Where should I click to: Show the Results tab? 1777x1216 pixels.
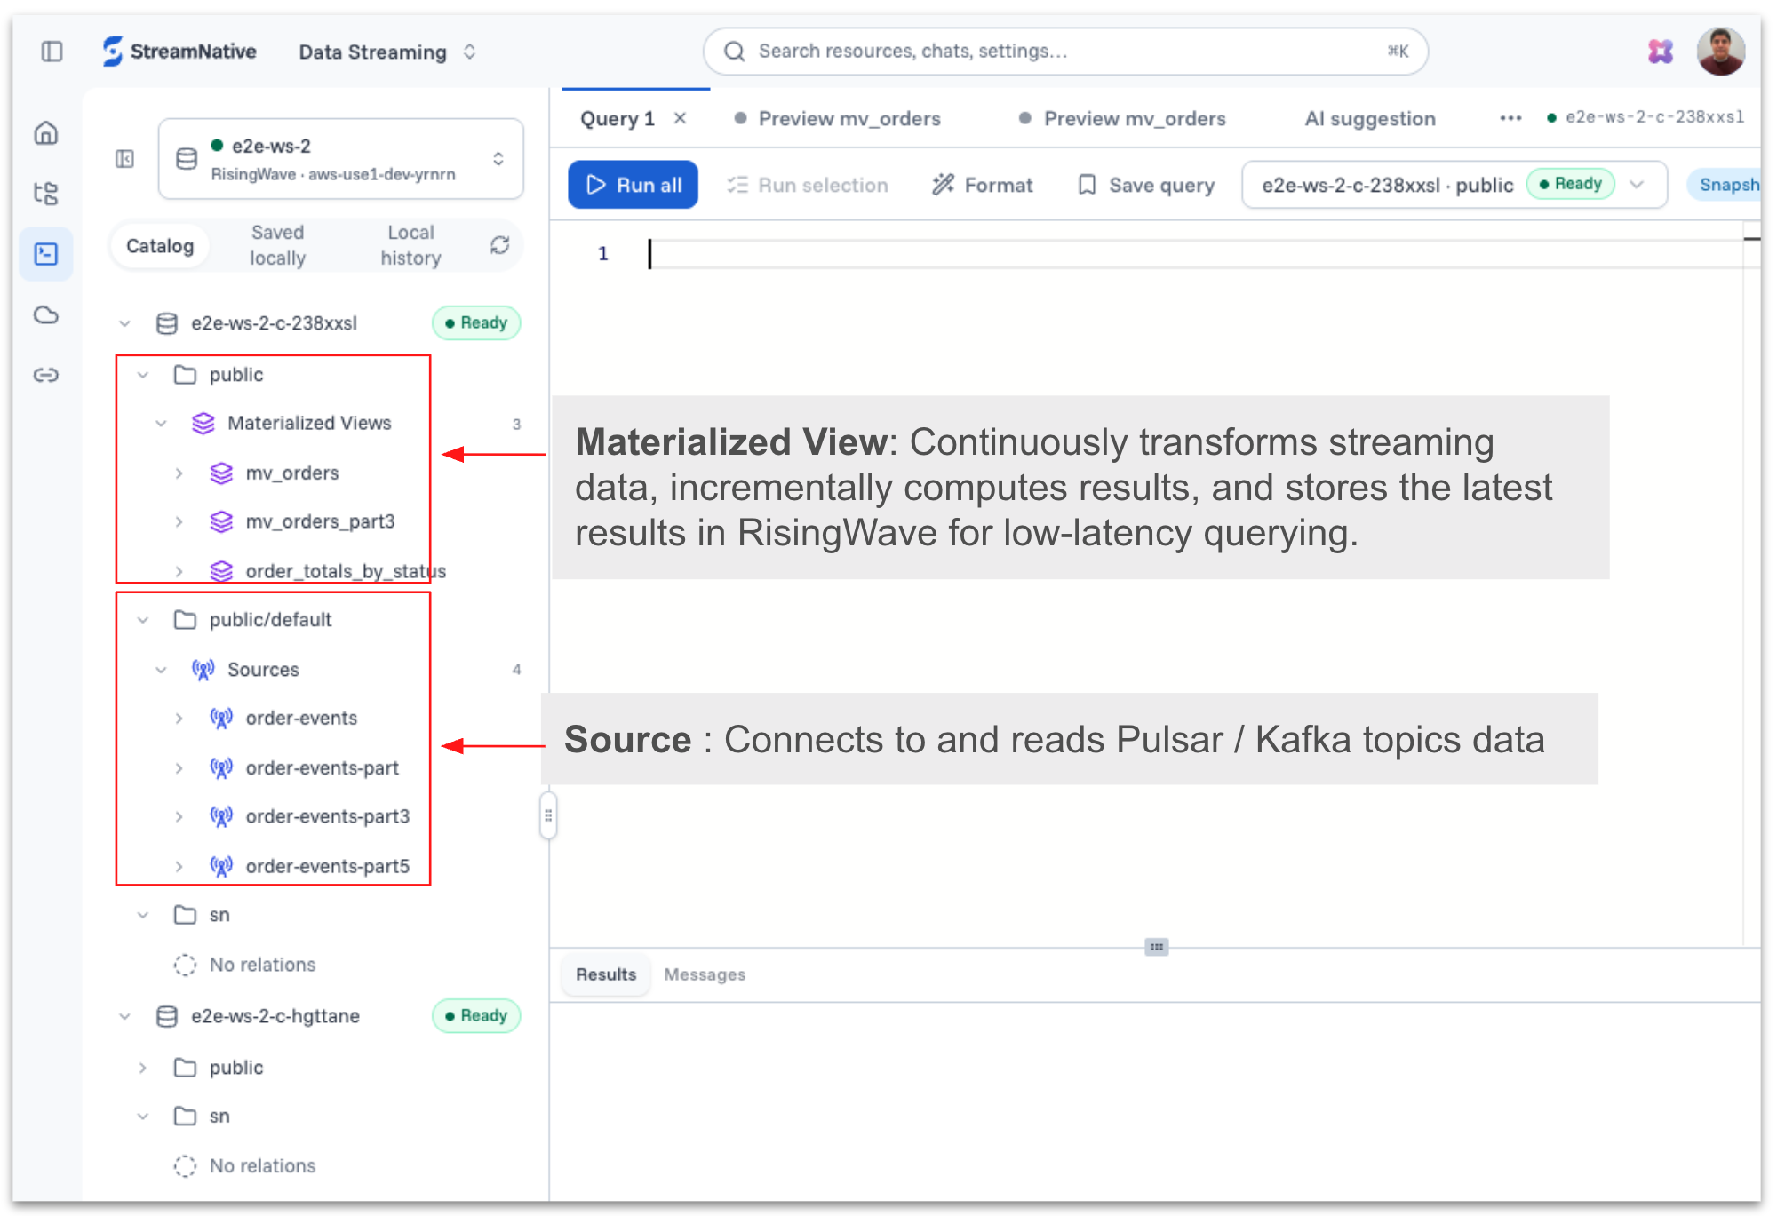[x=606, y=974]
